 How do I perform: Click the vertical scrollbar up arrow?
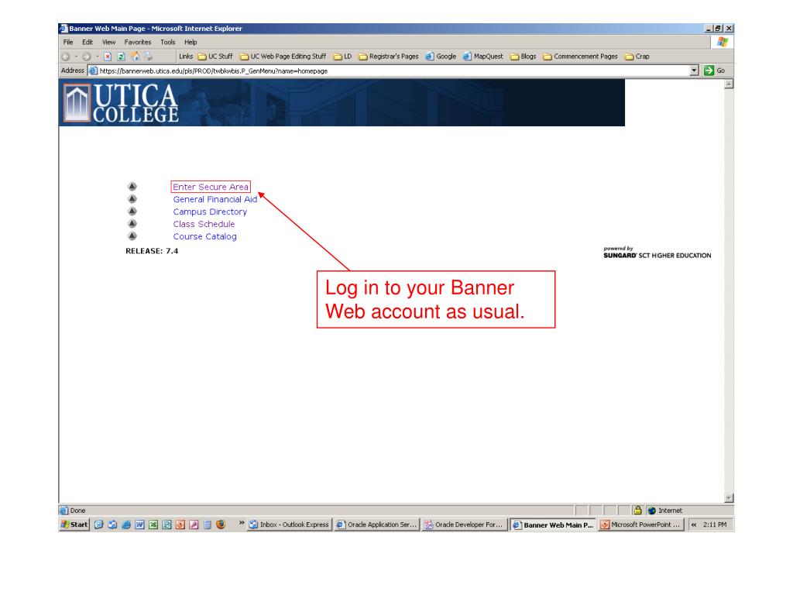tap(729, 84)
